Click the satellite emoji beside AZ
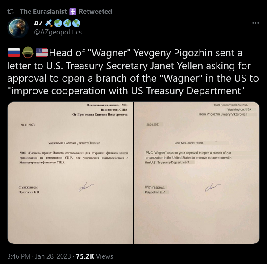Image resolution: width=267 pixels, height=264 pixels. [49, 23]
